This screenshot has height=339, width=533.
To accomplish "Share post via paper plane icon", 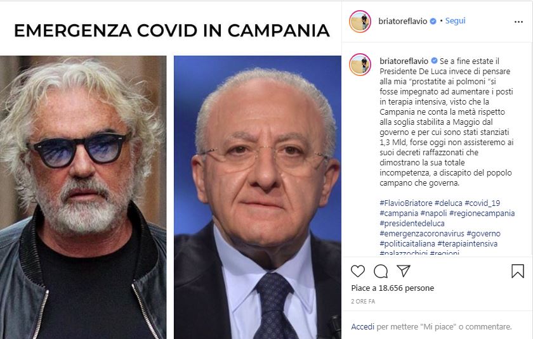I will (x=404, y=271).
